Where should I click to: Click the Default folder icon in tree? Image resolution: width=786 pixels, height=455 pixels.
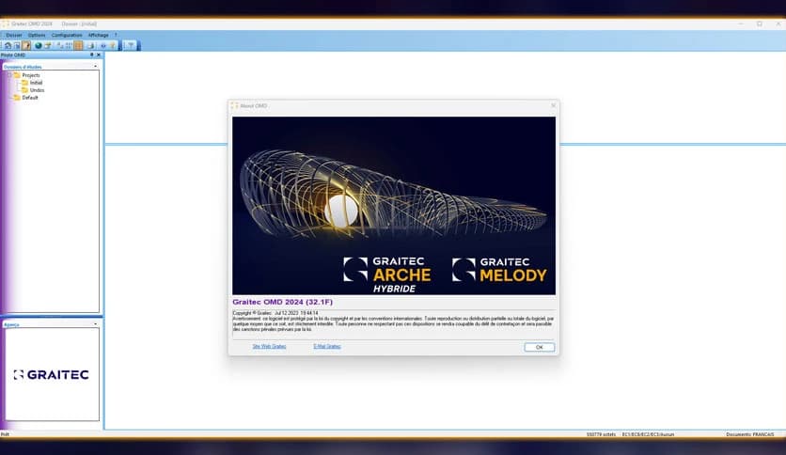click(x=17, y=98)
